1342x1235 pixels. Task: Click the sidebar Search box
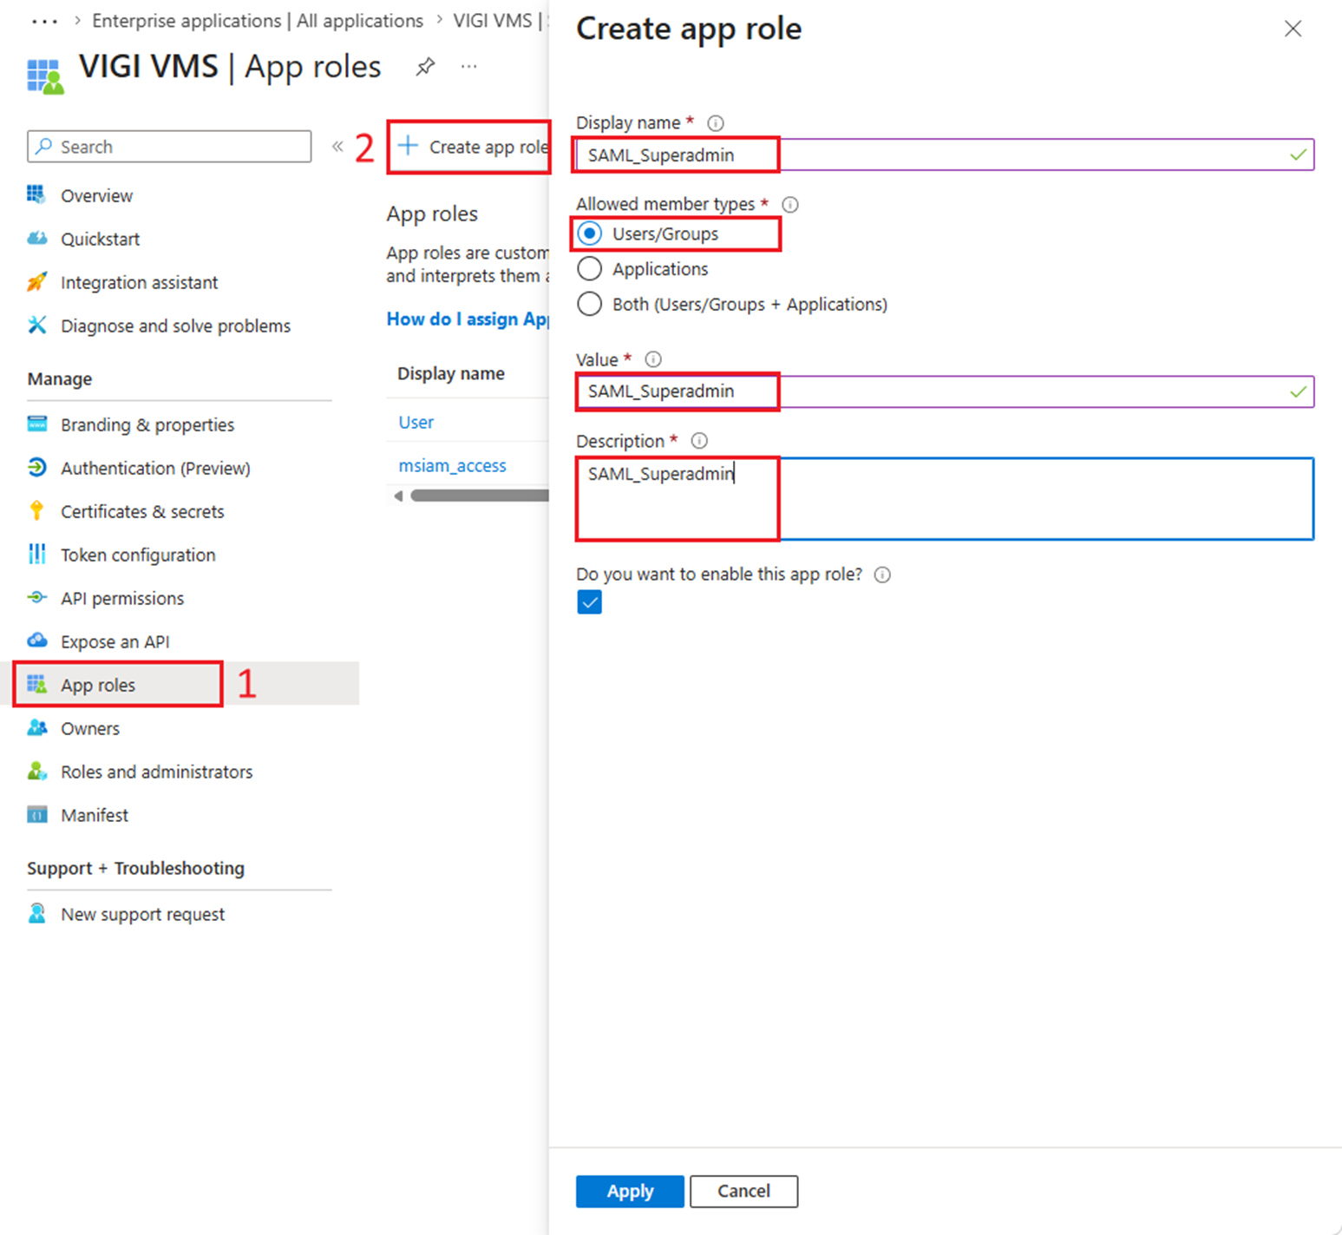pos(169,147)
